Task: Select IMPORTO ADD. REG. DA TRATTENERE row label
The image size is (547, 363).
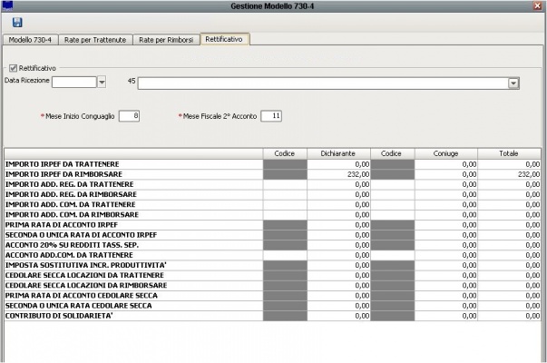Action: pyautogui.click(x=70, y=184)
